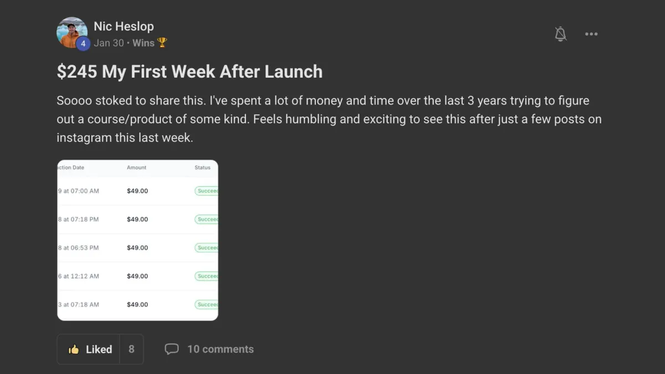The width and height of the screenshot is (665, 374).
Task: Click the Amount column header in screenshot
Action: 136,167
